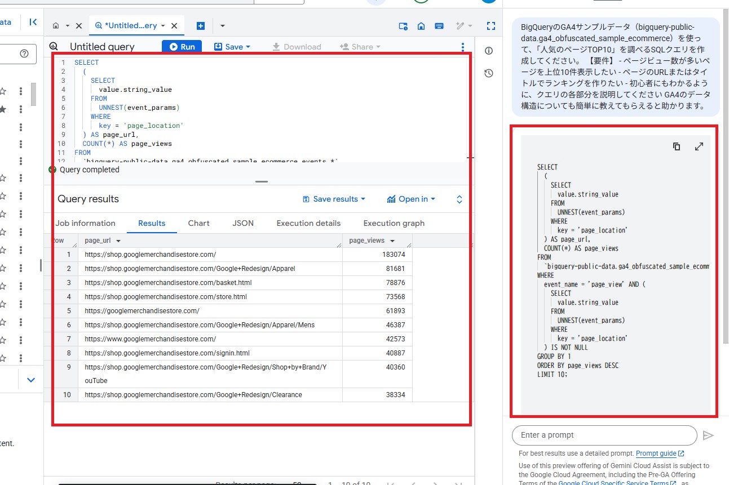Viewport: 729px width, 485px height.
Task: Open the page_url column header menu
Action: pyautogui.click(x=118, y=241)
